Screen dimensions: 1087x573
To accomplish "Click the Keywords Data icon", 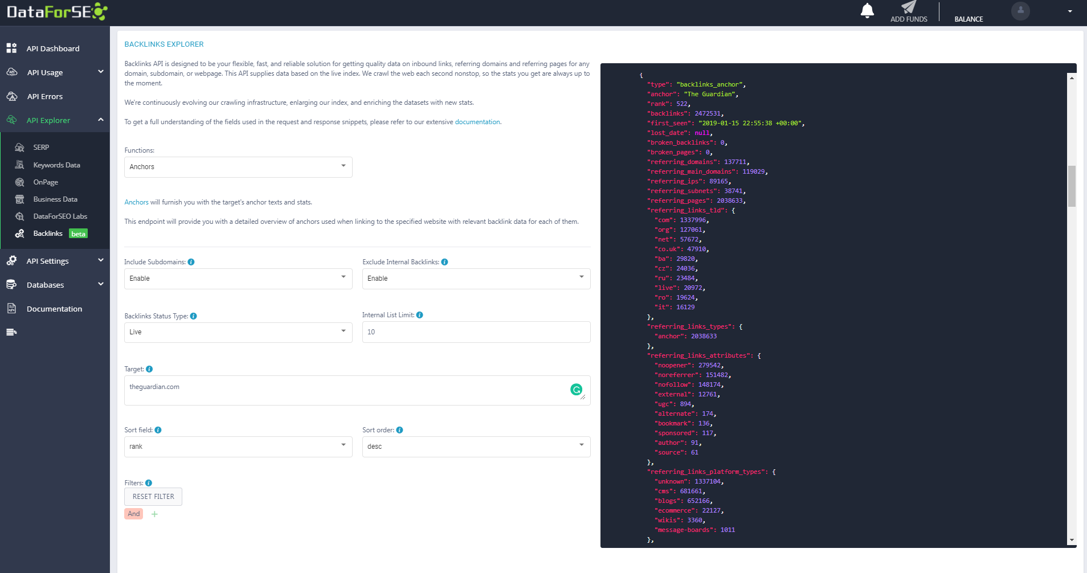I will pyautogui.click(x=19, y=165).
